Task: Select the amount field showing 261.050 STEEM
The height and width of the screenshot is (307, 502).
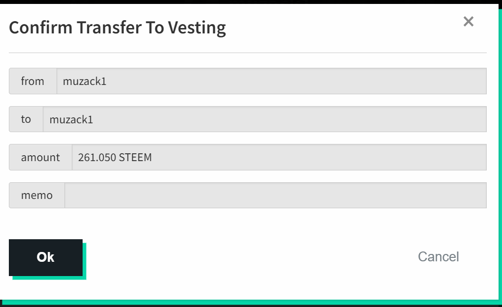Action: 279,157
